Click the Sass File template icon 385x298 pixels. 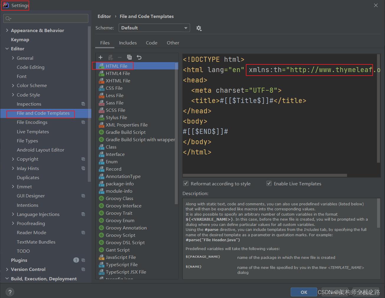pos(101,103)
